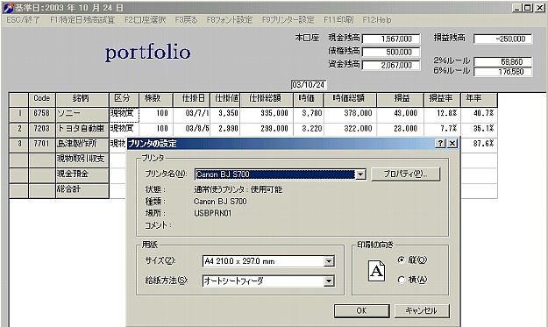This screenshot has height=327, width=548.
Task: Select the トヨタ自動車 stock name cell
Action: (x=82, y=130)
